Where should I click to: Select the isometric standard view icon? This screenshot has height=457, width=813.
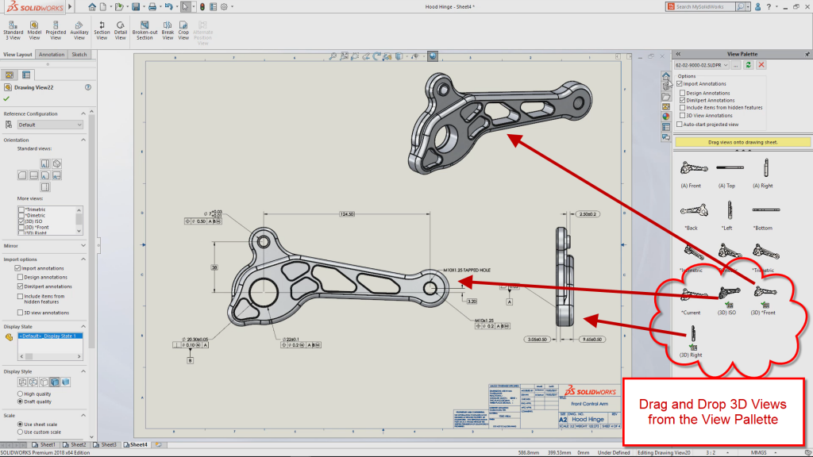(56, 163)
